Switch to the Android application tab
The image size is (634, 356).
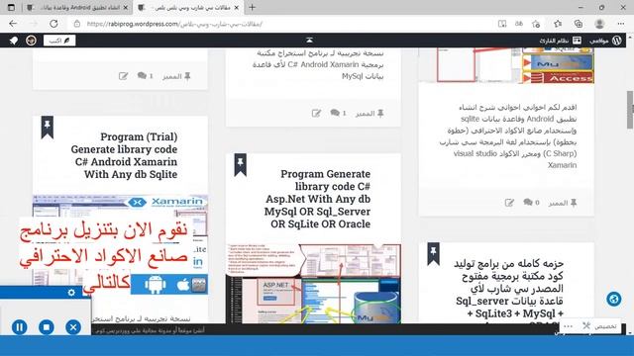tap(77, 7)
